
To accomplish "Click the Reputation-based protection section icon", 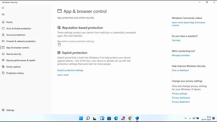I will (59, 28).
